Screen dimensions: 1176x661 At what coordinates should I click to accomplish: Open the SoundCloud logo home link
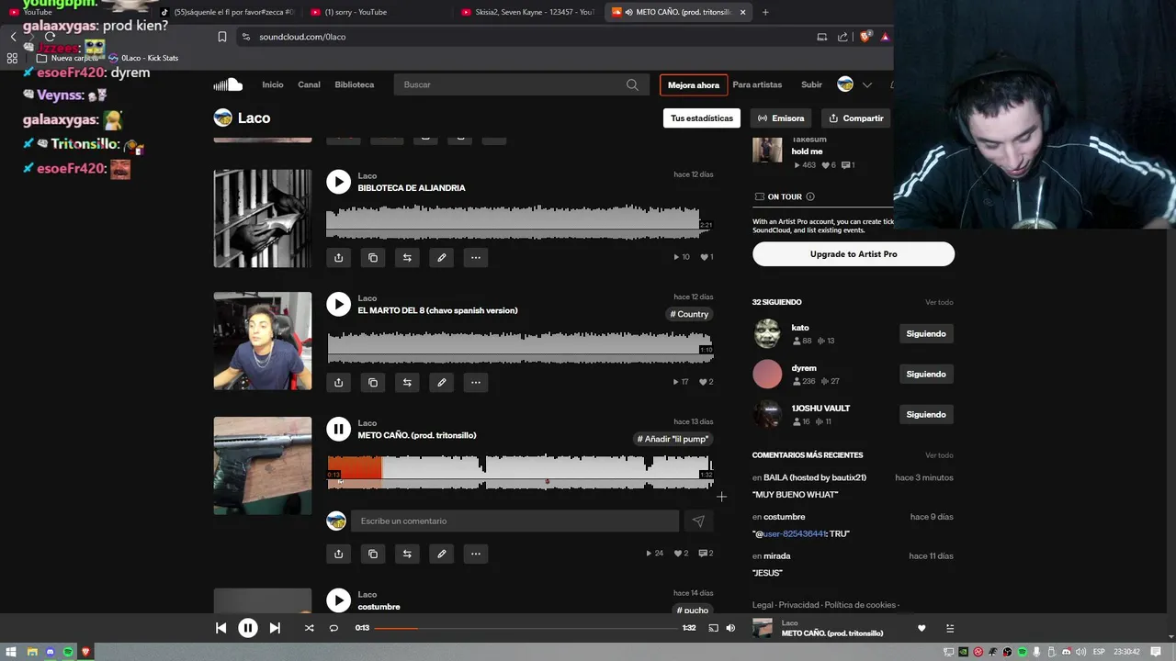[228, 84]
